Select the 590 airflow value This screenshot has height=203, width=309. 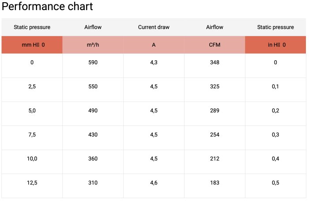click(x=93, y=63)
